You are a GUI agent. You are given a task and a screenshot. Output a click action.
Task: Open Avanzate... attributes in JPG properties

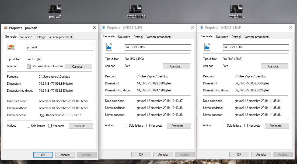click(179, 126)
